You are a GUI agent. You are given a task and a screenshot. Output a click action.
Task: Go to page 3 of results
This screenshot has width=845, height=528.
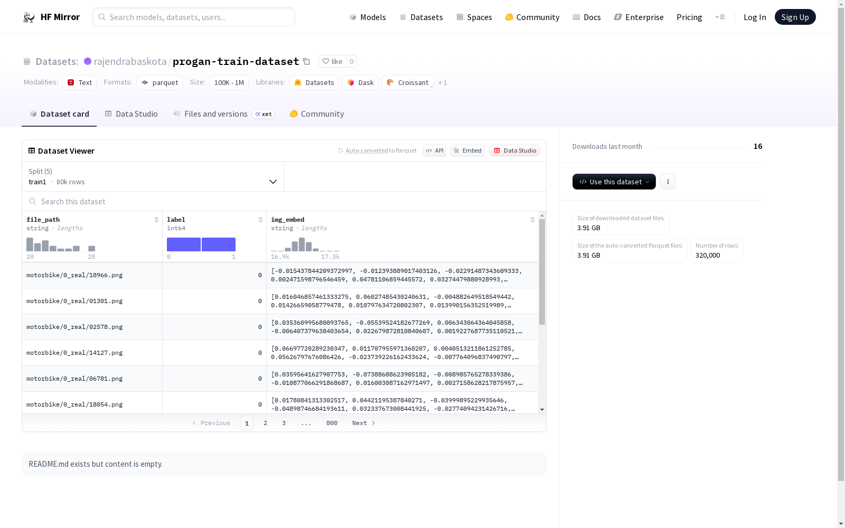(284, 423)
